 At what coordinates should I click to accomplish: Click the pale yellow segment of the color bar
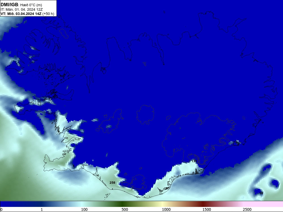[x=162, y=204]
